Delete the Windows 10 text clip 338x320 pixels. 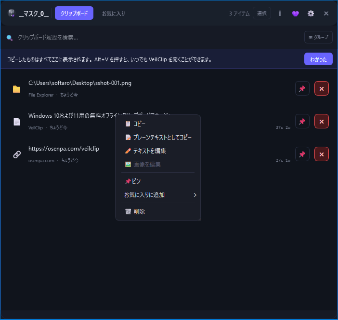(x=321, y=122)
